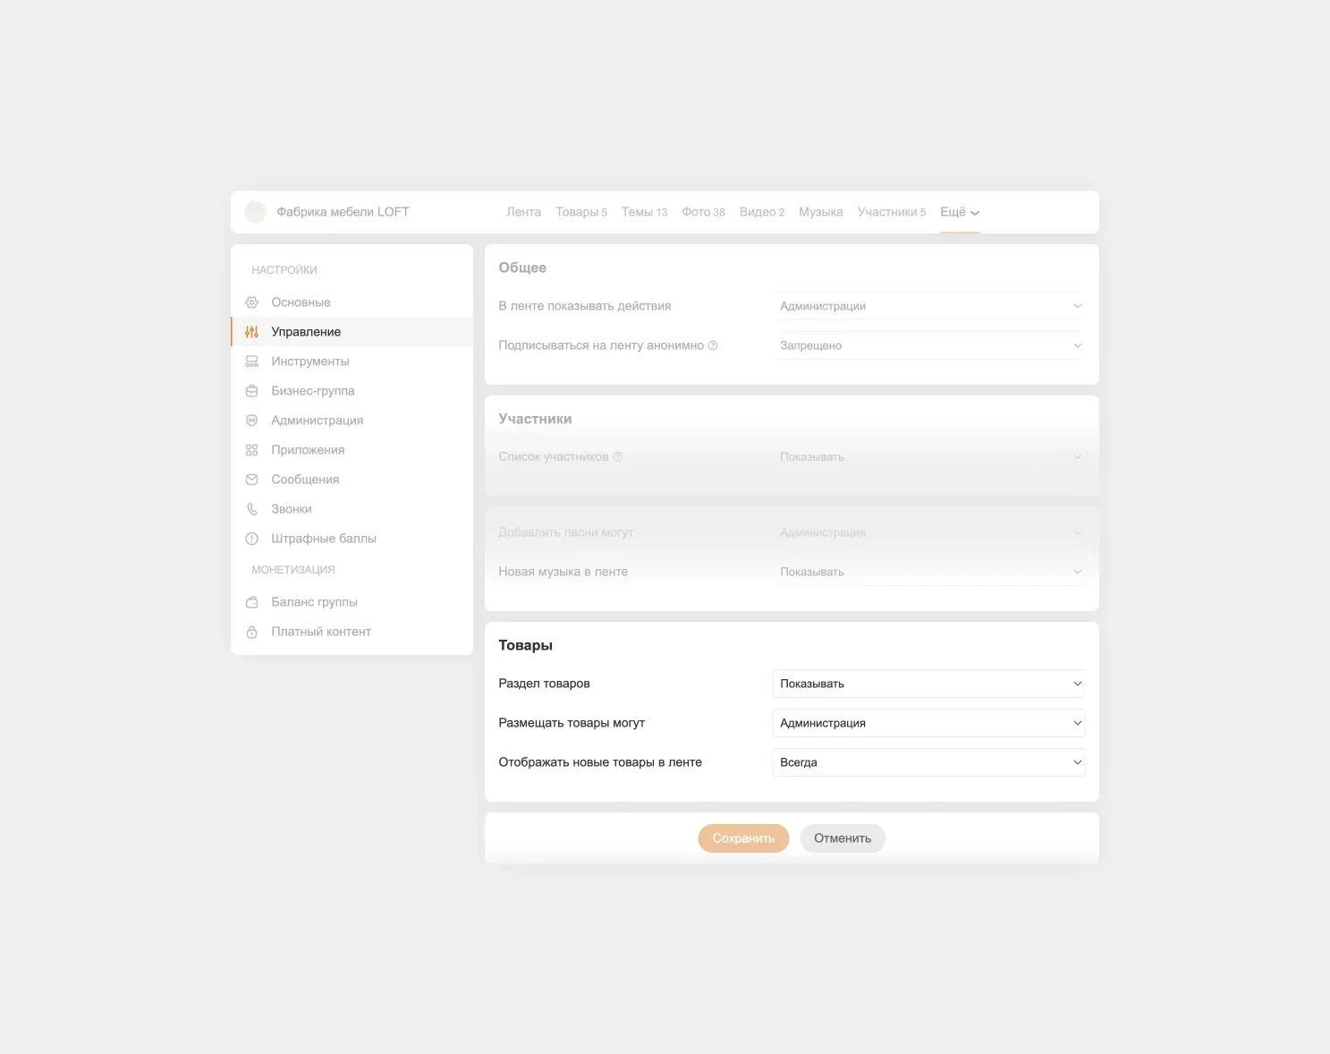The height and width of the screenshot is (1054, 1330).
Task: Click the wallet icon beside Баланс группы
Action: [x=252, y=602]
